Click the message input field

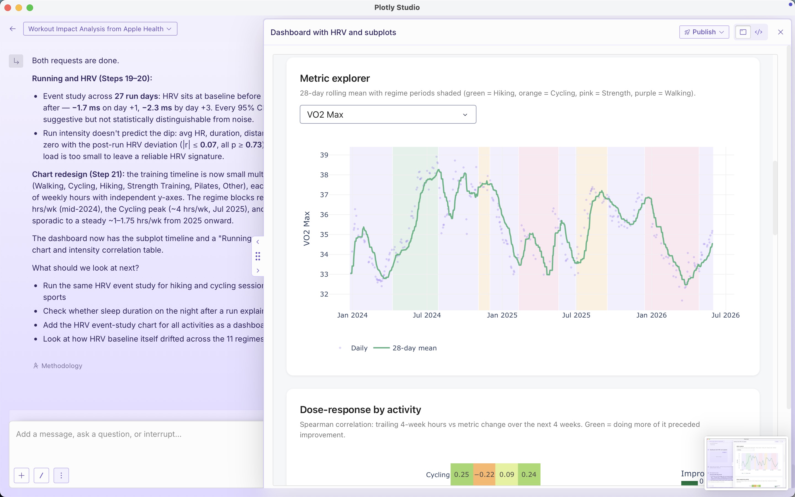point(137,434)
